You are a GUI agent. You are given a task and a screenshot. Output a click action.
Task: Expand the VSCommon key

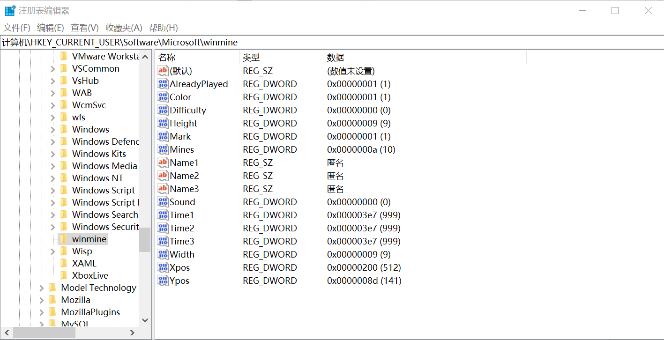52,69
